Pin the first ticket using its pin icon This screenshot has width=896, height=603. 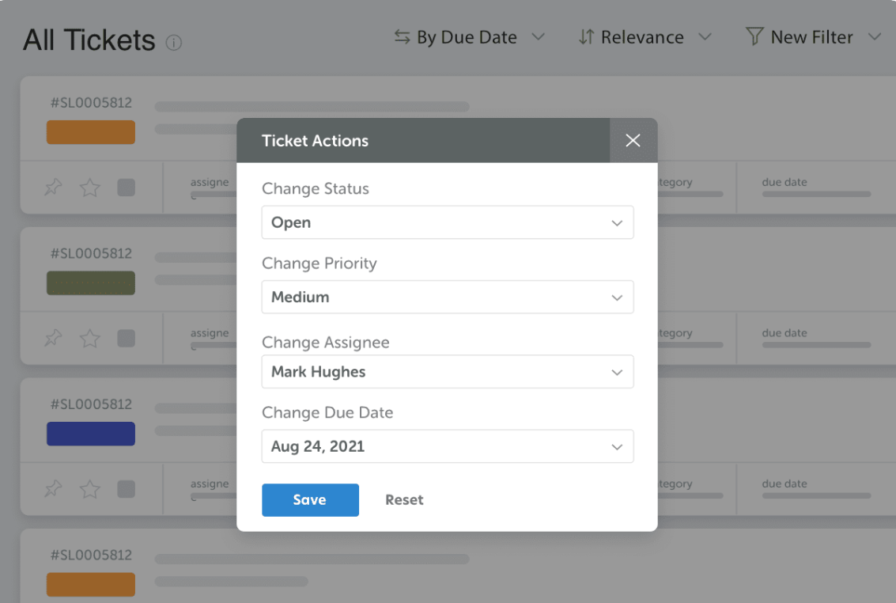point(52,188)
